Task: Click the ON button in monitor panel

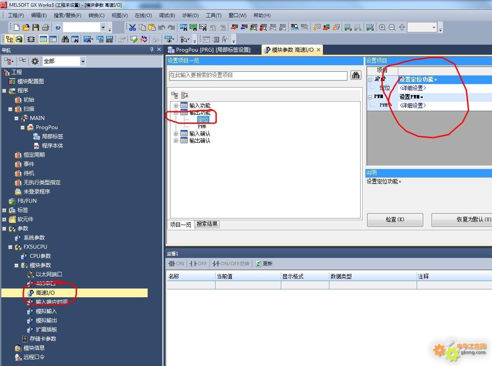Action: (x=177, y=264)
